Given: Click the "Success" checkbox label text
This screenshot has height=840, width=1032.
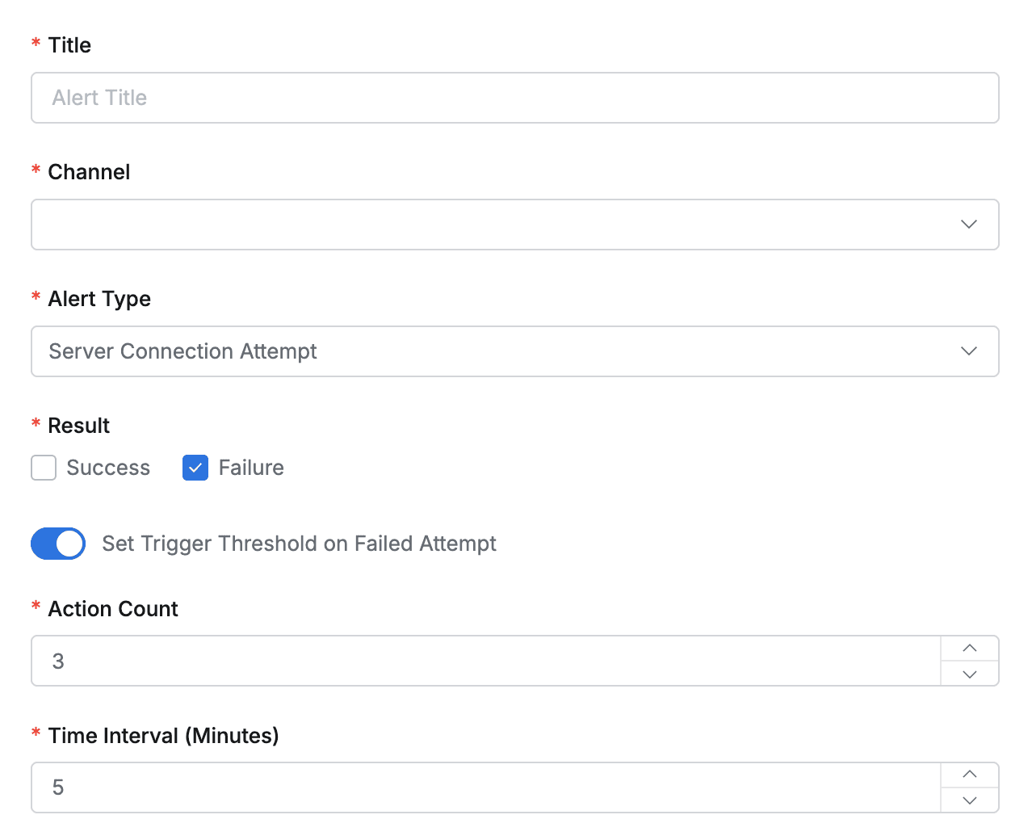Looking at the screenshot, I should [108, 468].
